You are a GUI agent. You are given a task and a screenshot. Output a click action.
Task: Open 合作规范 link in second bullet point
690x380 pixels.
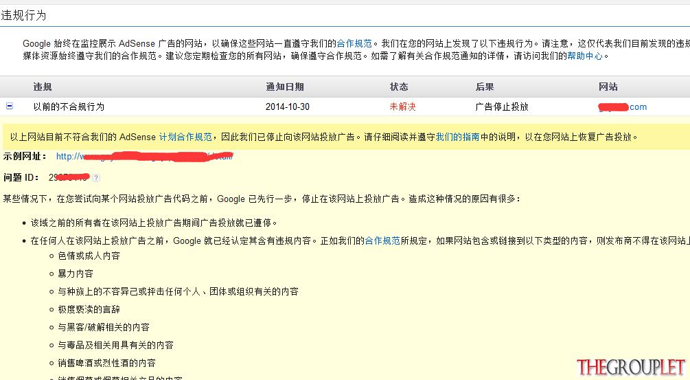point(382,241)
